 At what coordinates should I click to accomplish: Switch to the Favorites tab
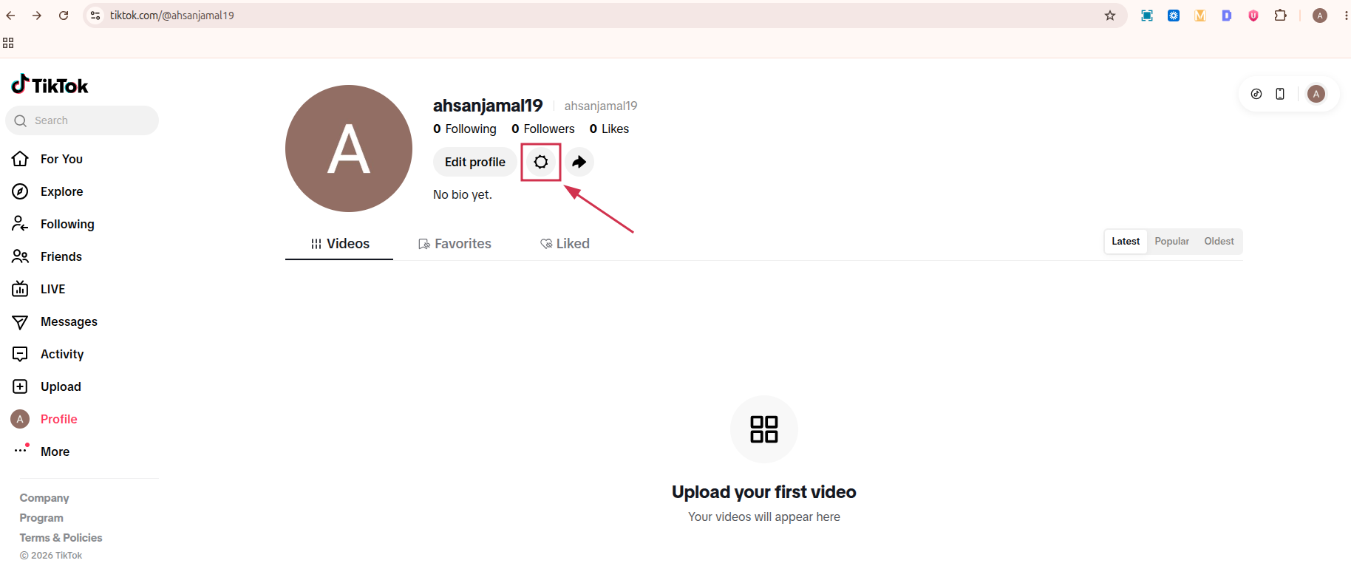455,244
